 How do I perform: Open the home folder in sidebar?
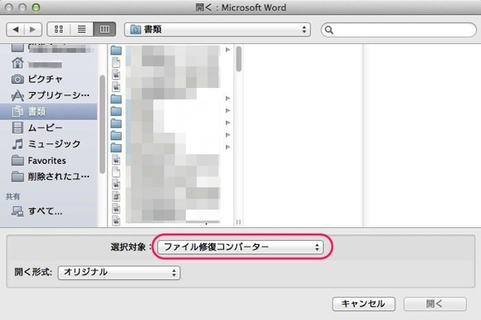48,63
